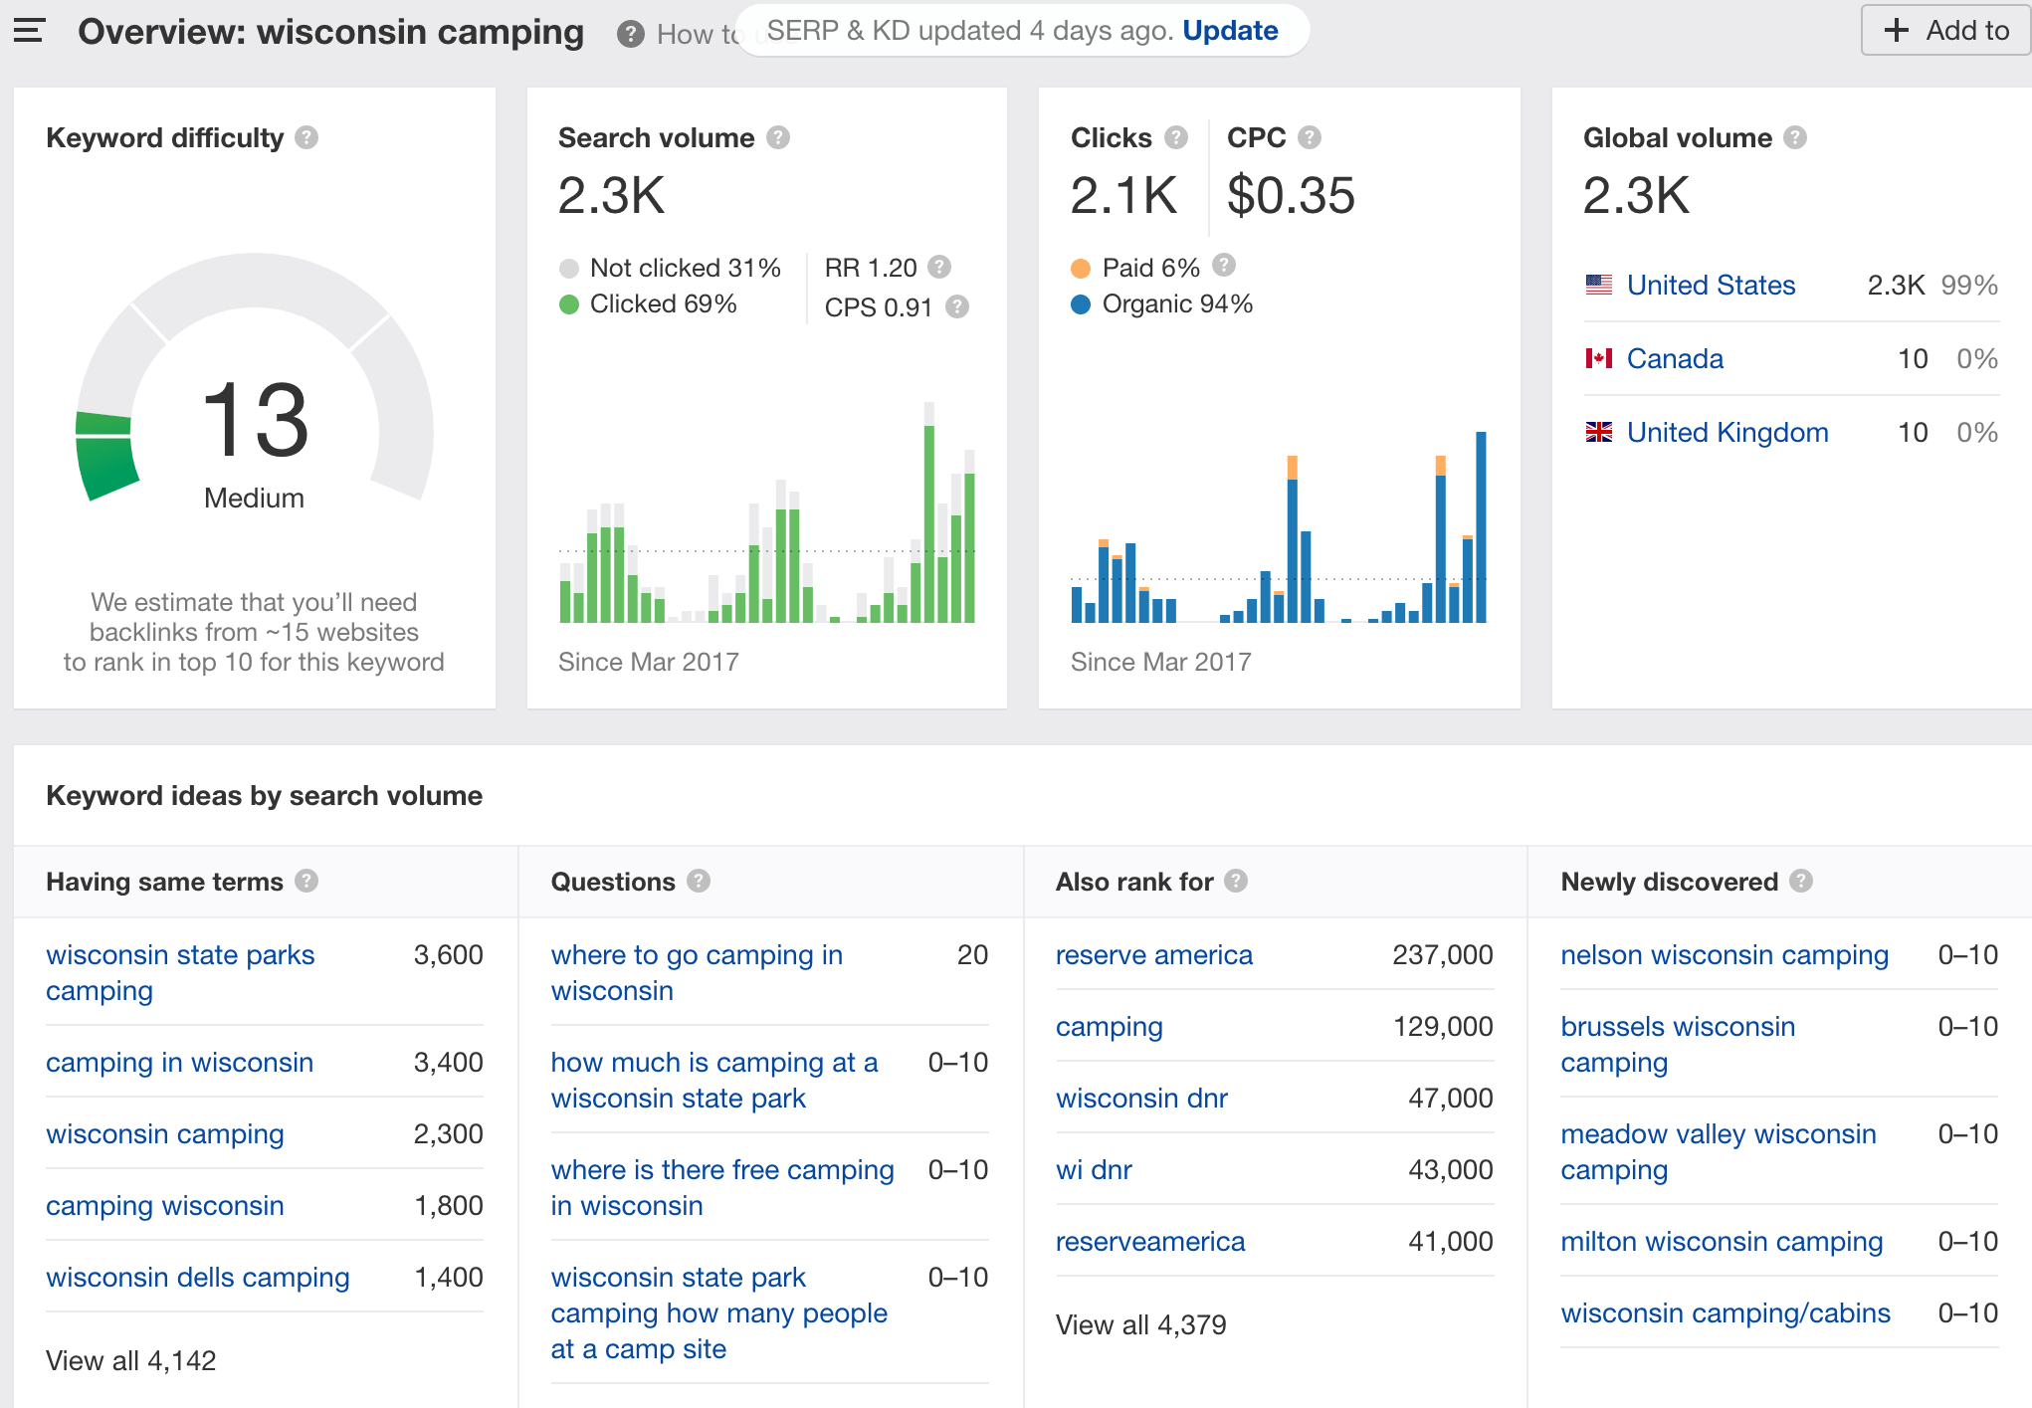Click the Add to button
2032x1408 pixels.
(1946, 31)
